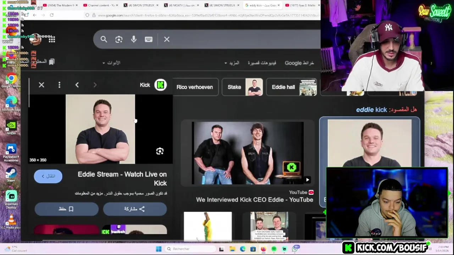Open We Interviewed Kick CEO Eddie video title
This screenshot has height=255, width=454.
(x=255, y=200)
